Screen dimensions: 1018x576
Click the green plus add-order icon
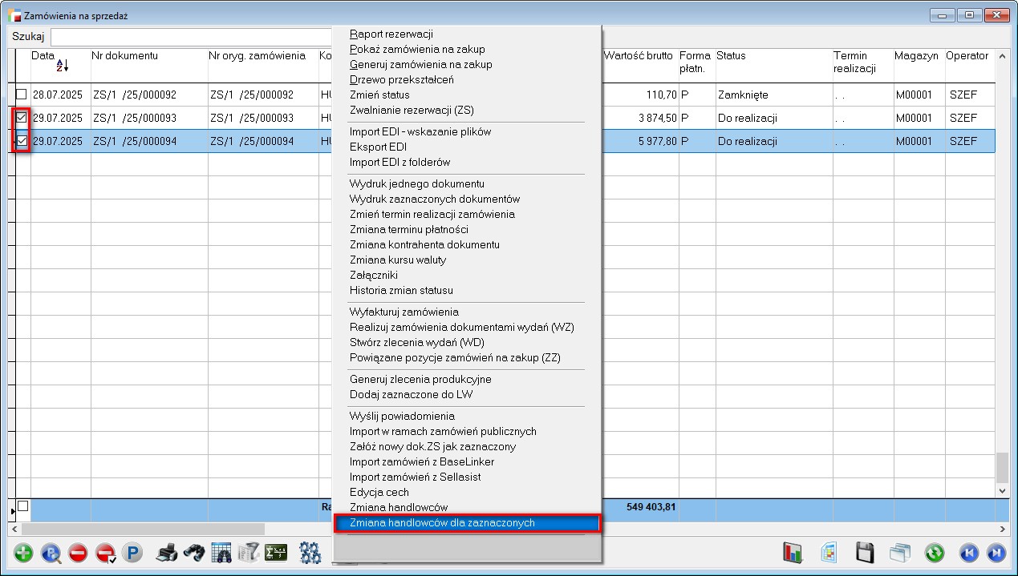(23, 553)
